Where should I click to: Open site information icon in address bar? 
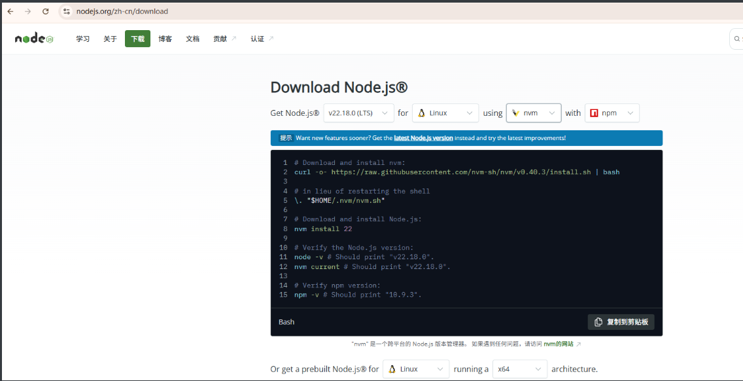tap(66, 11)
